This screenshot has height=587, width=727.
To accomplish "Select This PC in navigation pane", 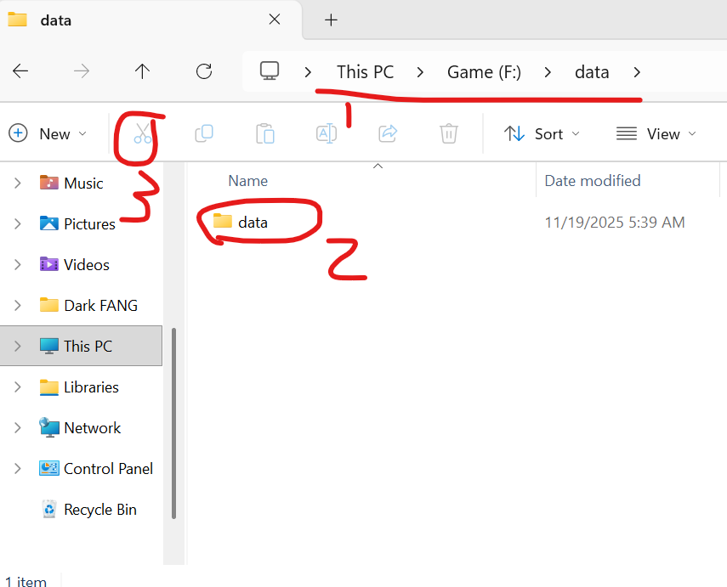I will (81, 346).
